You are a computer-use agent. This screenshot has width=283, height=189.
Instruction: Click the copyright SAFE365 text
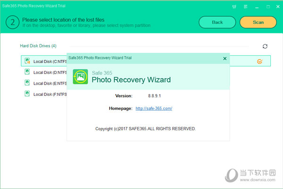pos(145,129)
